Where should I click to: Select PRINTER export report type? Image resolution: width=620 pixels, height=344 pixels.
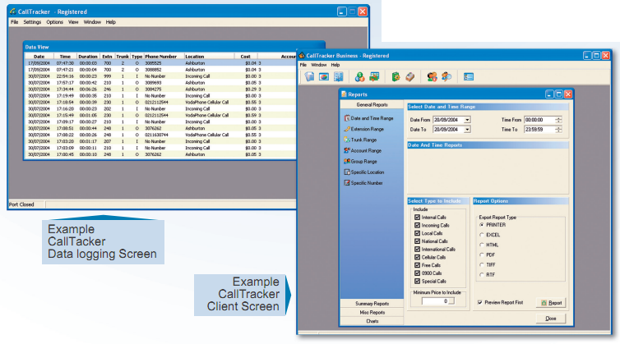482,225
